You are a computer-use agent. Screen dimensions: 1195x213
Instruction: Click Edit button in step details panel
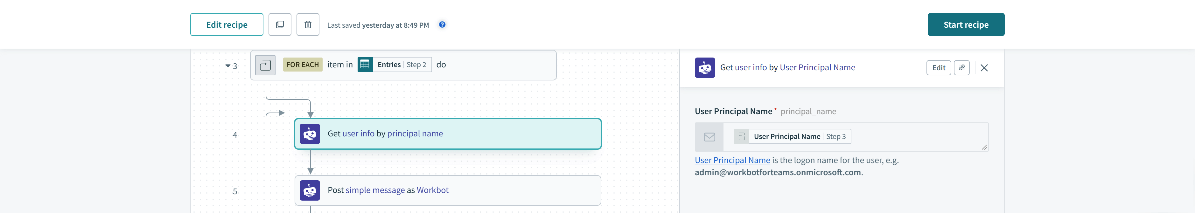click(x=938, y=68)
